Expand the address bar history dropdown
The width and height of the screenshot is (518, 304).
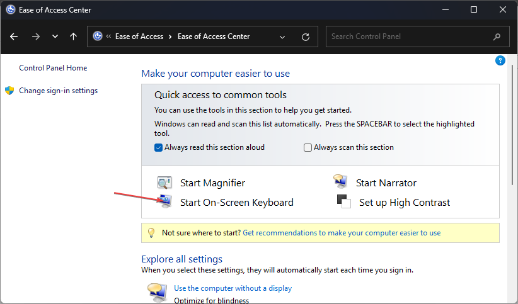282,37
